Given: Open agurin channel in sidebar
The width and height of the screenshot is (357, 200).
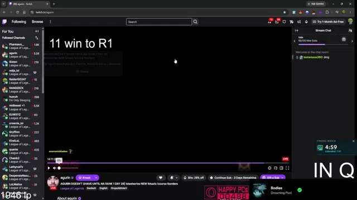Looking at the screenshot, I should [x=21, y=54].
